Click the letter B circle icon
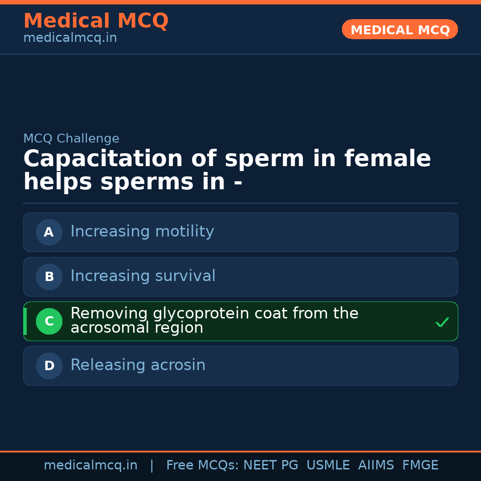This screenshot has height=481, width=481. click(49, 277)
